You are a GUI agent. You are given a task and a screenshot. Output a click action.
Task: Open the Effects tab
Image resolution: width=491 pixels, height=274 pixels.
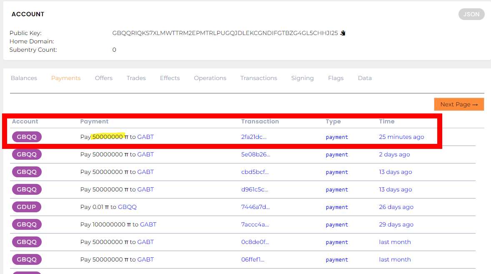coord(170,78)
